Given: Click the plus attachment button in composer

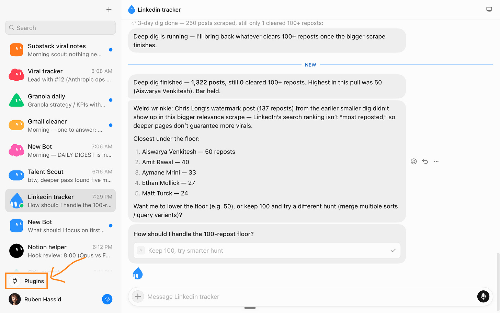Looking at the screenshot, I should tap(138, 297).
